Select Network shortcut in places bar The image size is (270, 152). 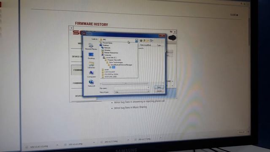[x=92, y=84]
